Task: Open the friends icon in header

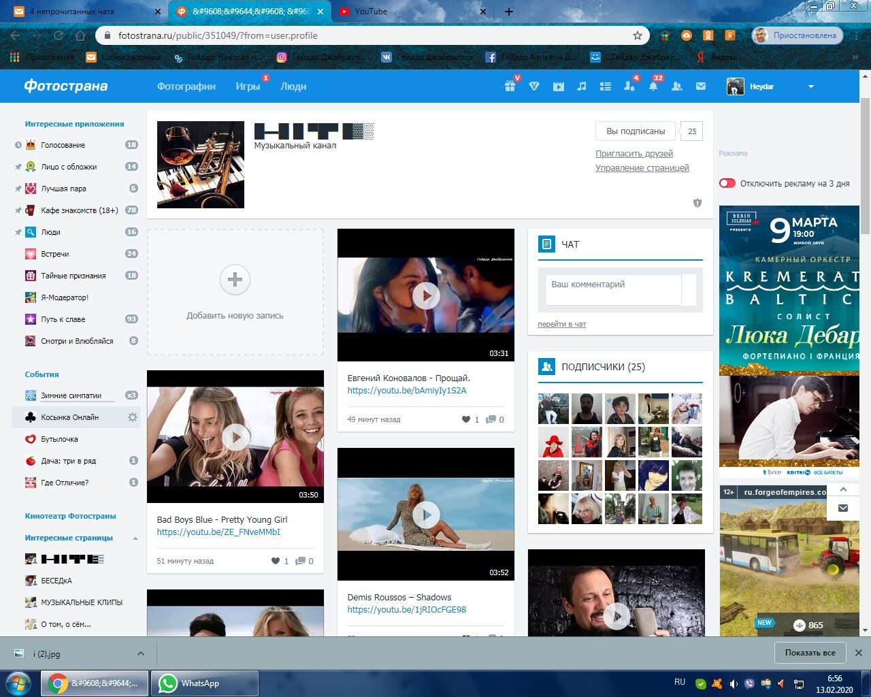Action: [677, 86]
